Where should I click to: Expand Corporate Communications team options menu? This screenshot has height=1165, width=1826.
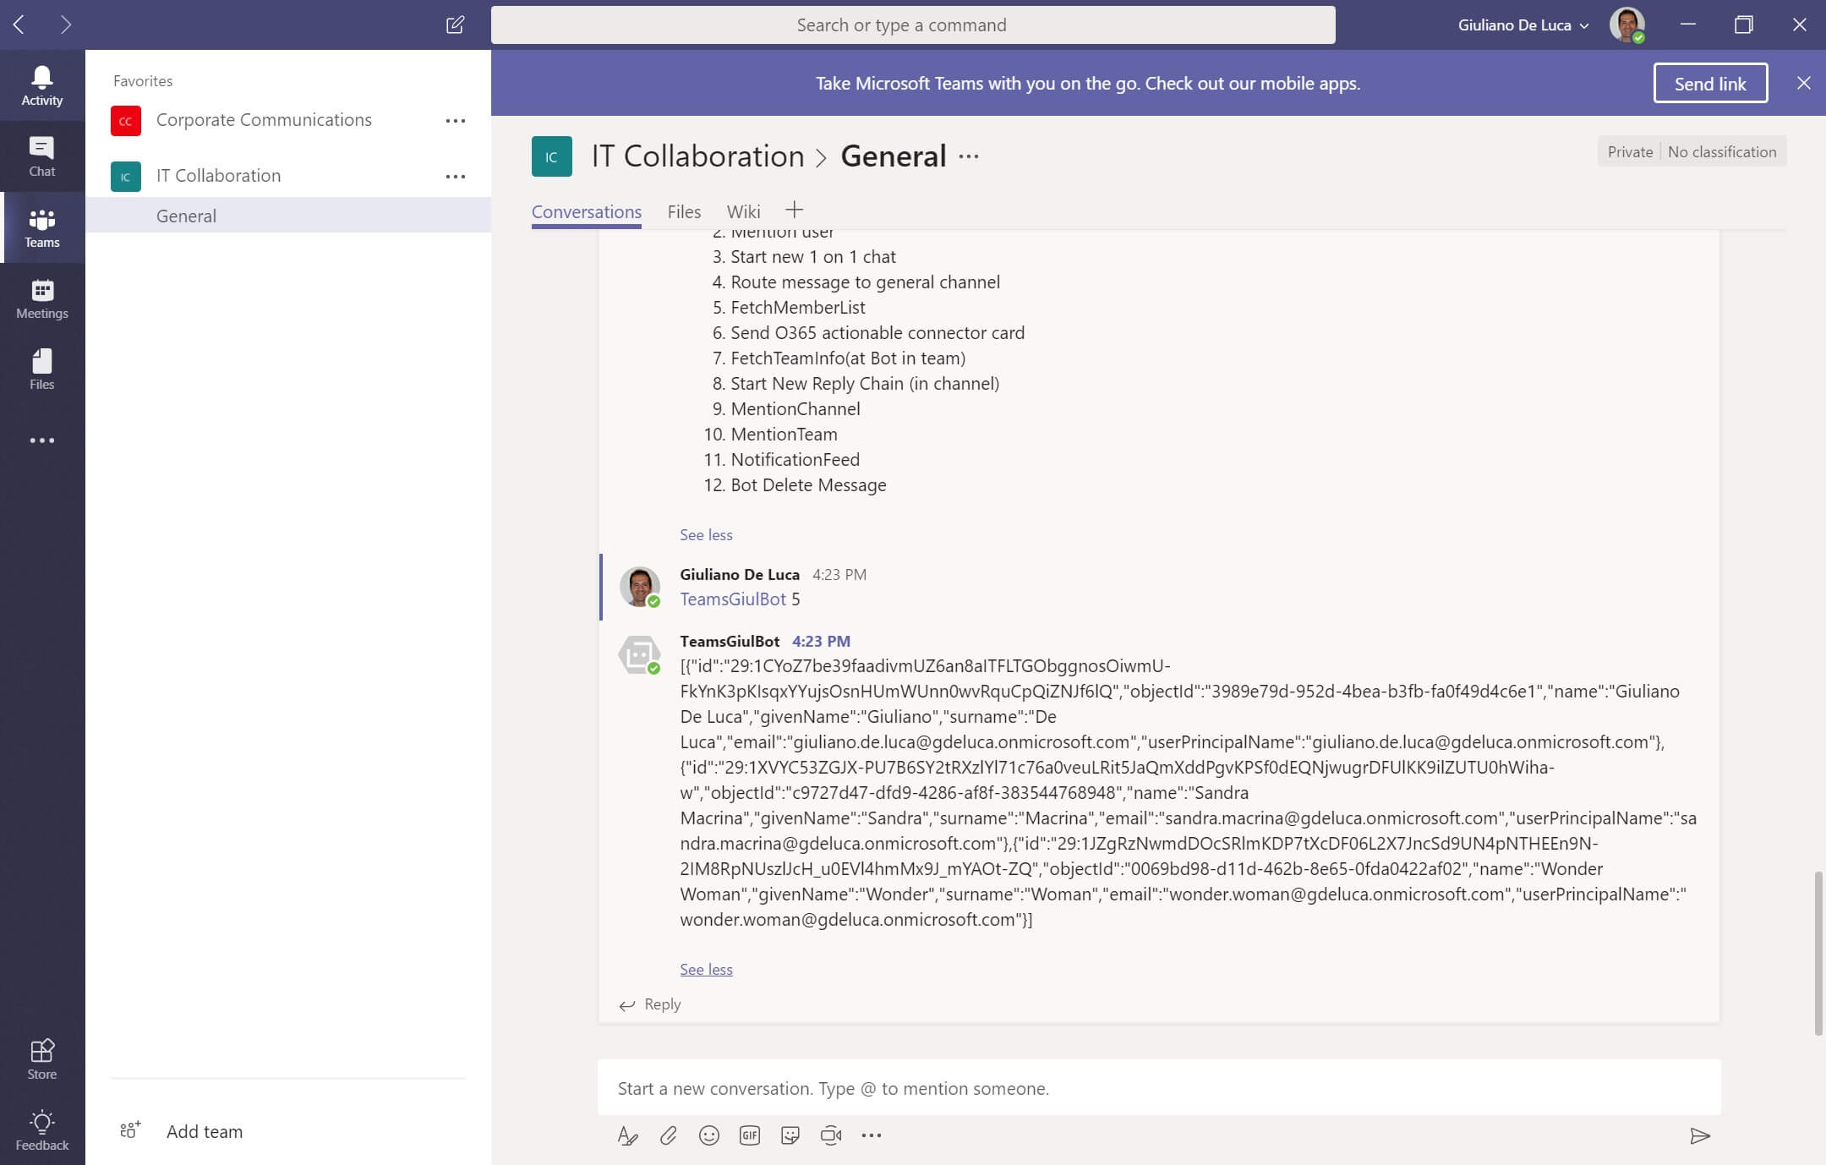tap(455, 120)
